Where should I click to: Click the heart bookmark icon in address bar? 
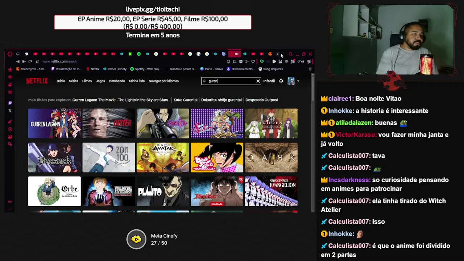[x=253, y=62]
